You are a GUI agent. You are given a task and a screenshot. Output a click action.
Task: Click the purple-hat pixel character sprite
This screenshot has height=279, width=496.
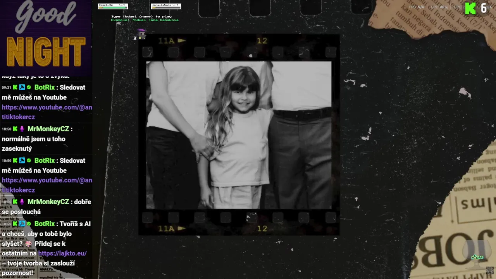pos(142,34)
